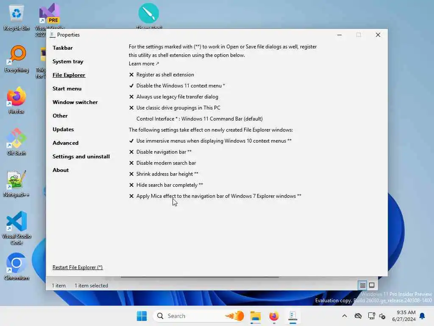
Task: Select ThemeTool desktop icon
Action: point(149,15)
